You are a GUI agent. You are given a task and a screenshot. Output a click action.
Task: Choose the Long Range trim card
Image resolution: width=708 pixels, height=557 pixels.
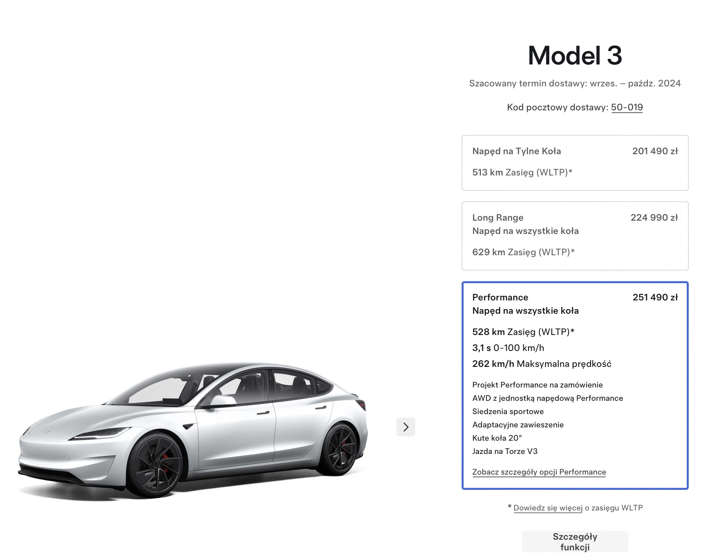click(x=575, y=236)
